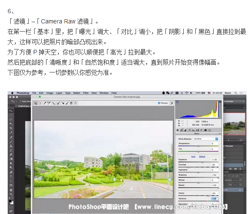Click the Navigator preview thumbnail
Image resolution: width=249 pixels, height=214 pixels.
coord(235,124)
